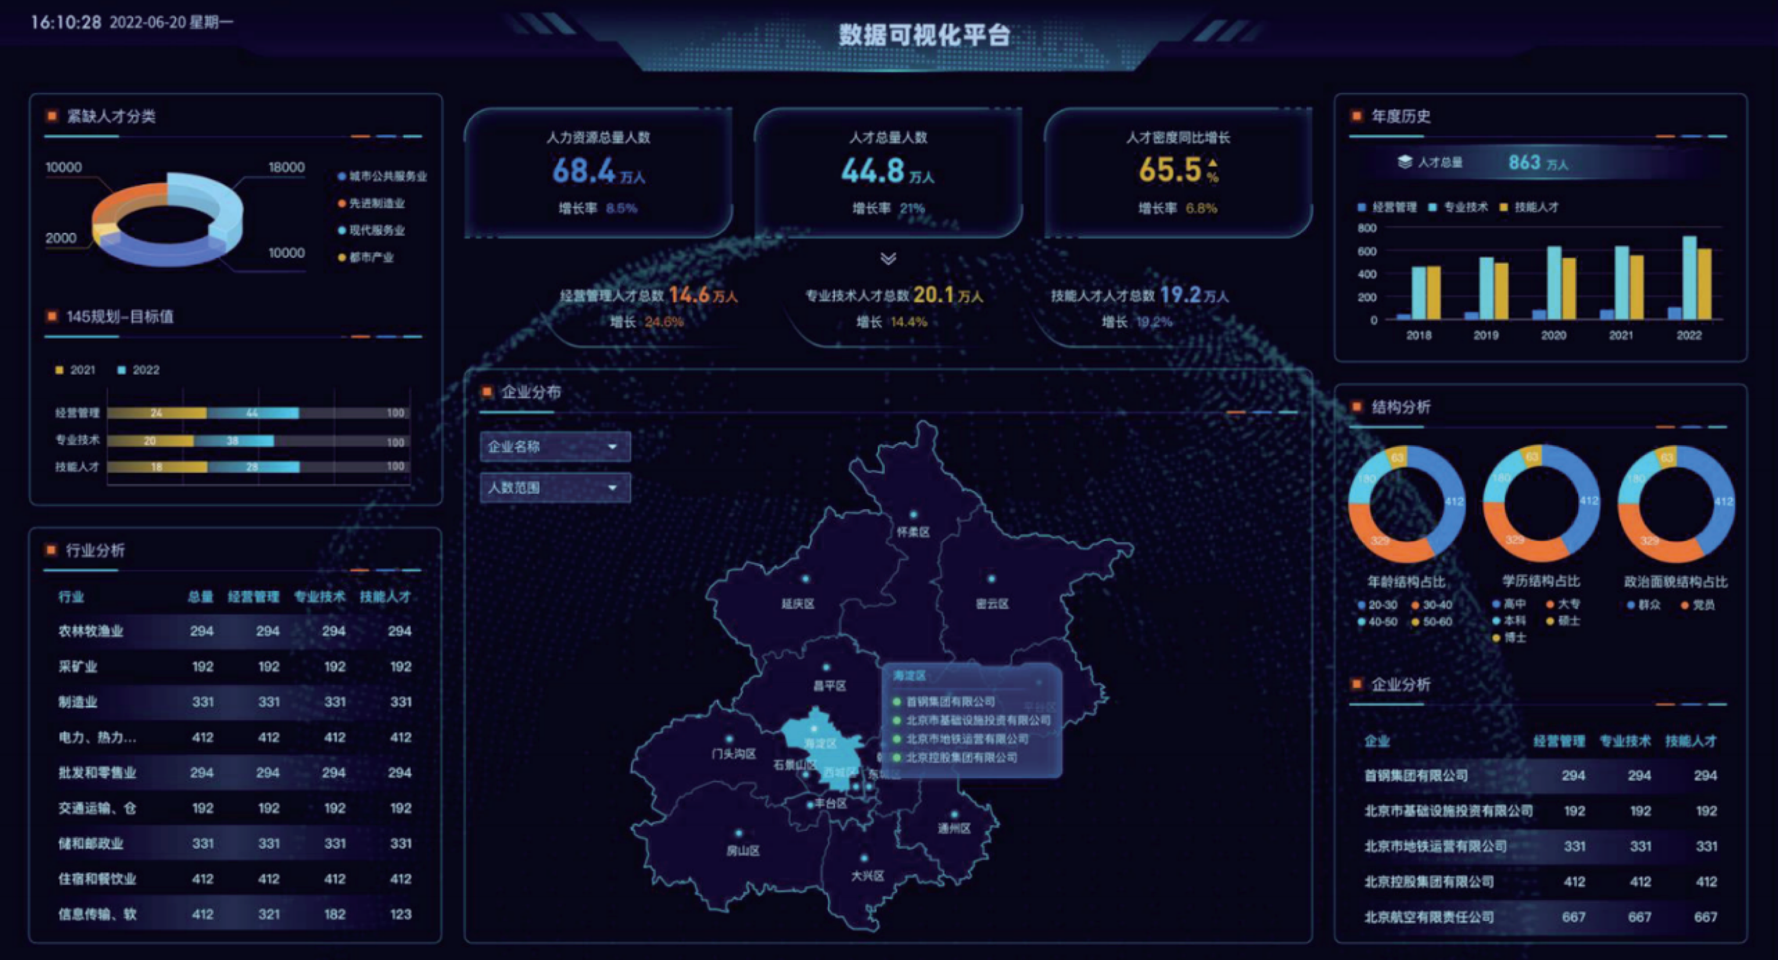Select the 采矿业 row in 行业分析
The image size is (1778, 960).
pos(235,667)
